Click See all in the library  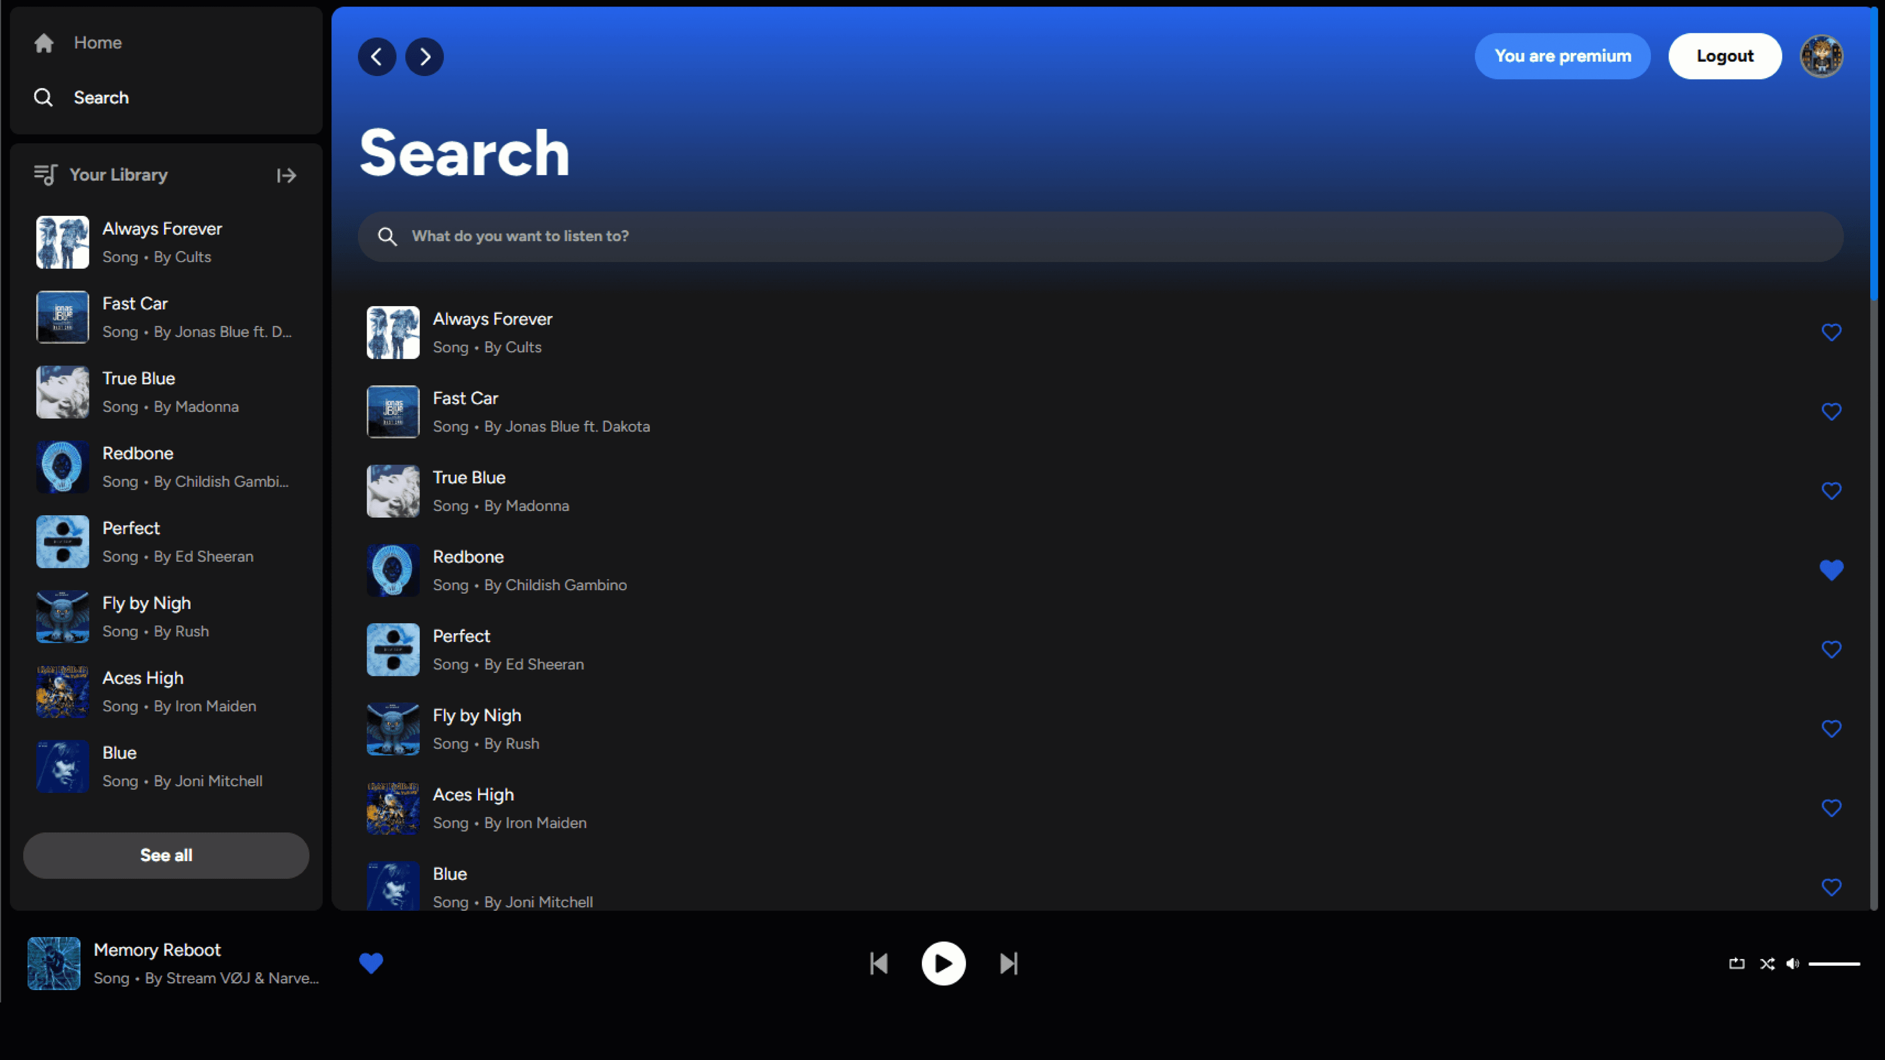[x=166, y=855]
